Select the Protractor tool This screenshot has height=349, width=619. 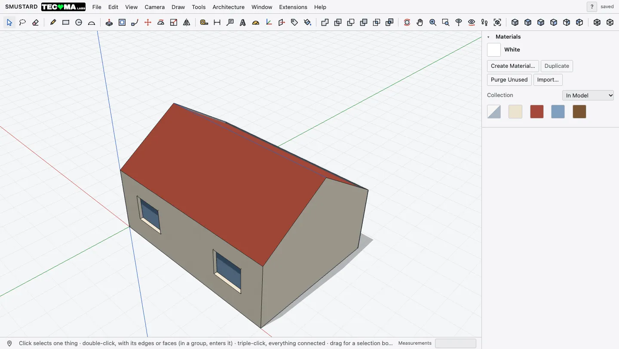click(x=256, y=22)
